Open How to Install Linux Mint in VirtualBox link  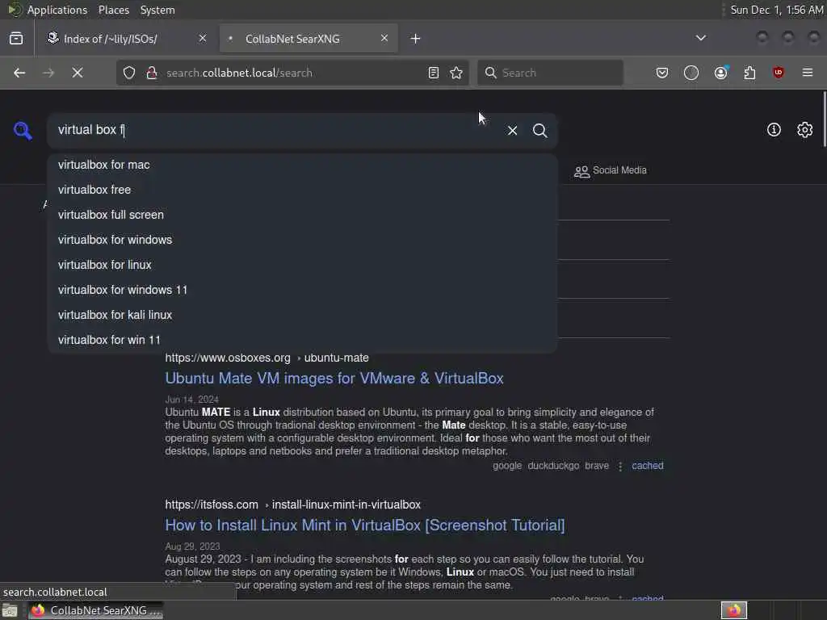pyautogui.click(x=365, y=526)
